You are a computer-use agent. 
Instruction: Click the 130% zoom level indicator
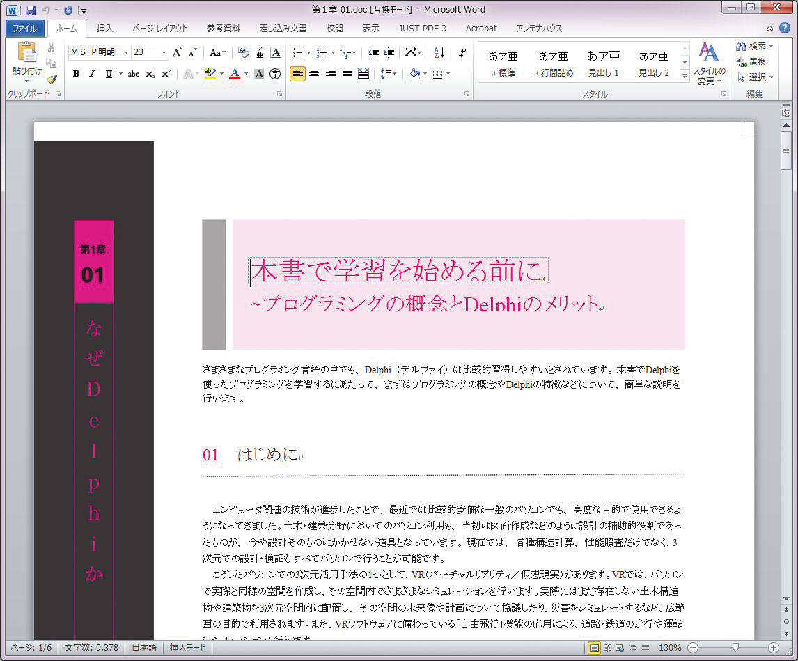coord(670,648)
